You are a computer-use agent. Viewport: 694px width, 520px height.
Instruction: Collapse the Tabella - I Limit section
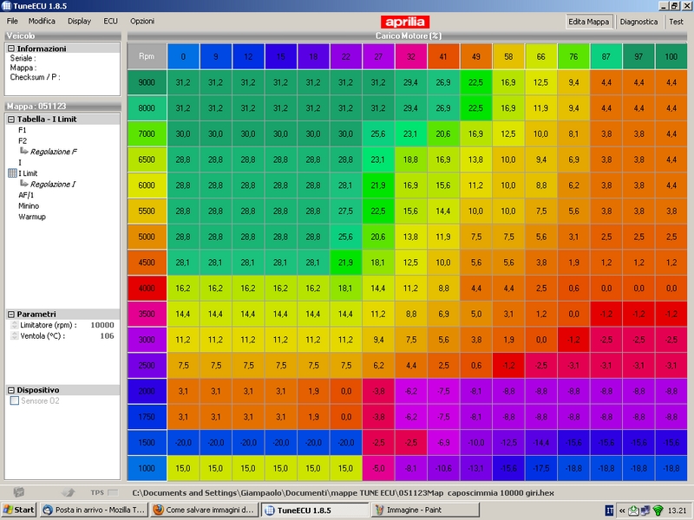click(11, 120)
